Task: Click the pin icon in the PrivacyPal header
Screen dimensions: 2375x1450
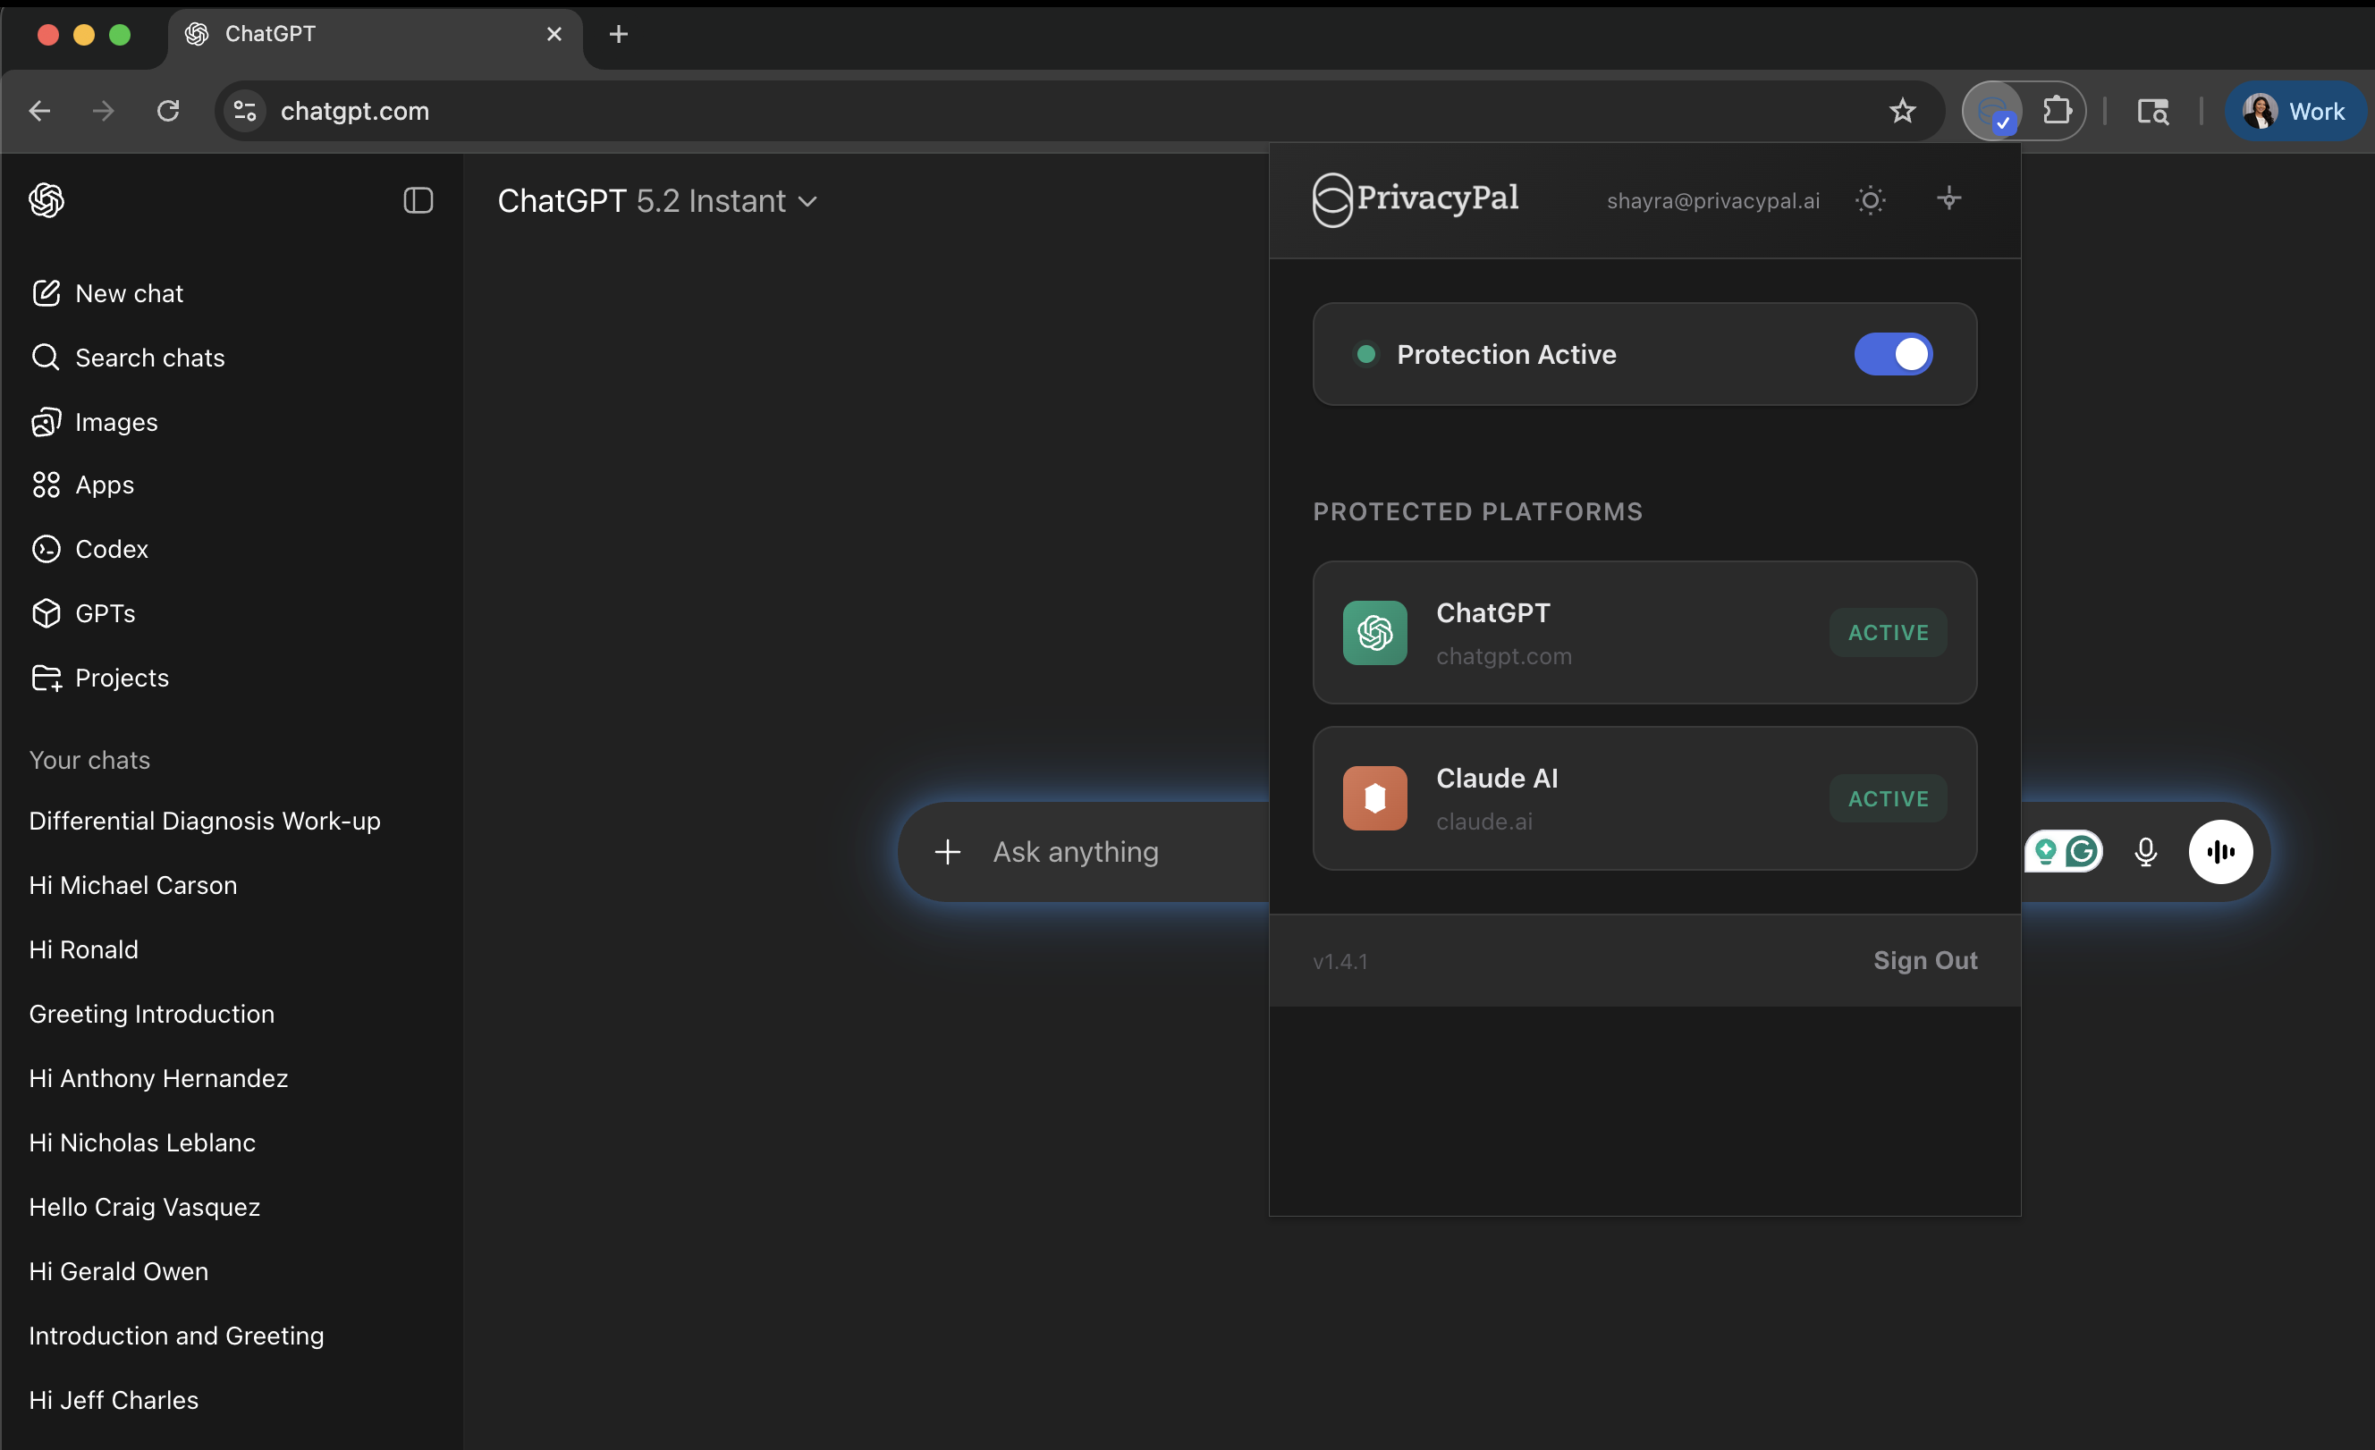Action: 1948,198
